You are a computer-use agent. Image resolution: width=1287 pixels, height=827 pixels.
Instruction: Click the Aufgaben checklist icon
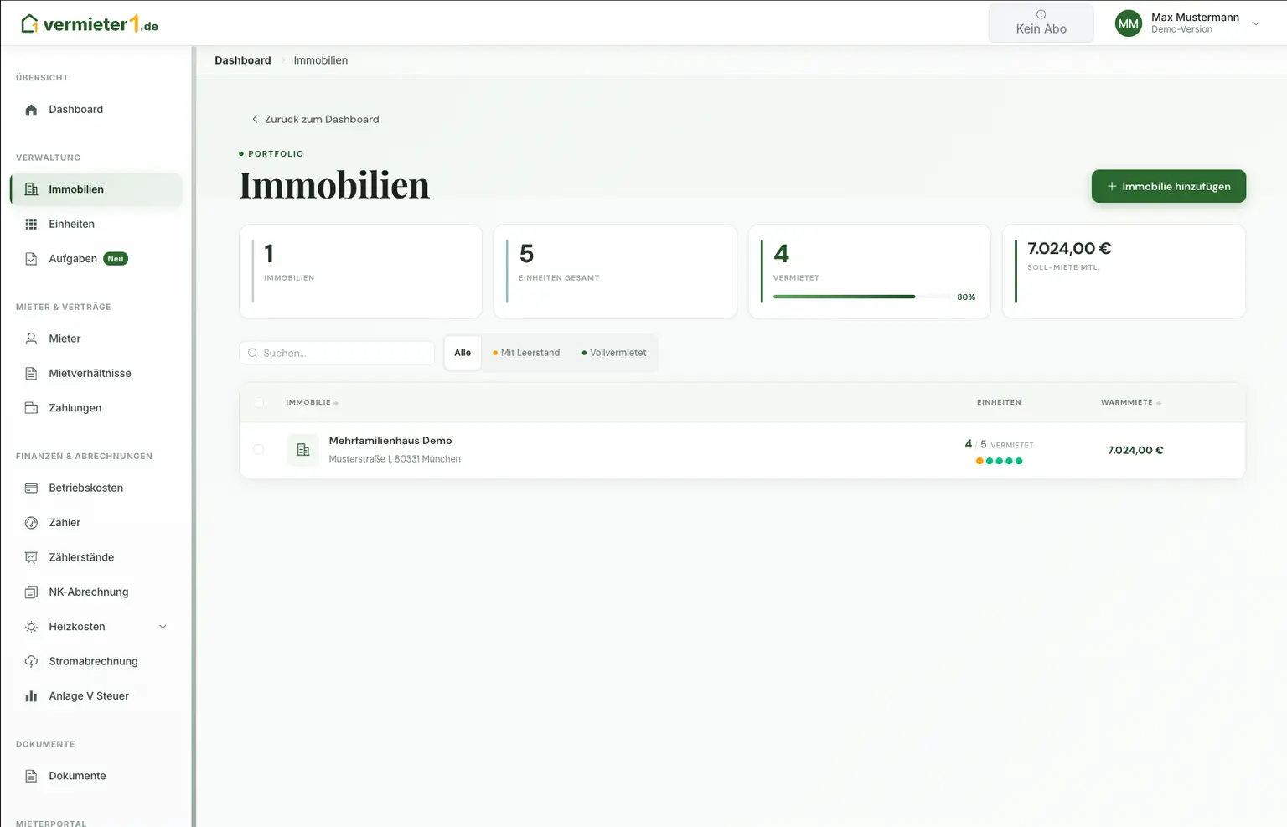[31, 259]
